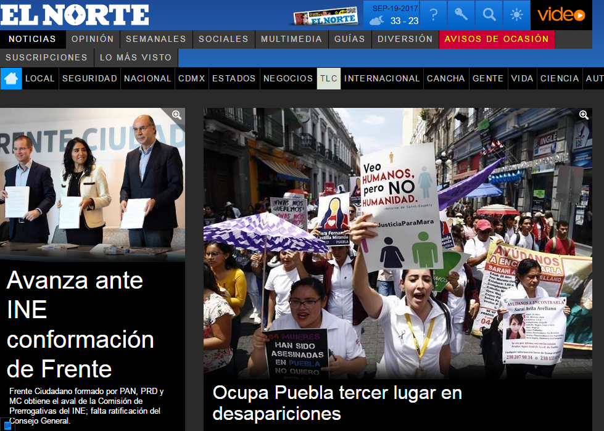Image resolution: width=604 pixels, height=431 pixels.
Task: Open the Opinión menu
Action: [x=93, y=39]
